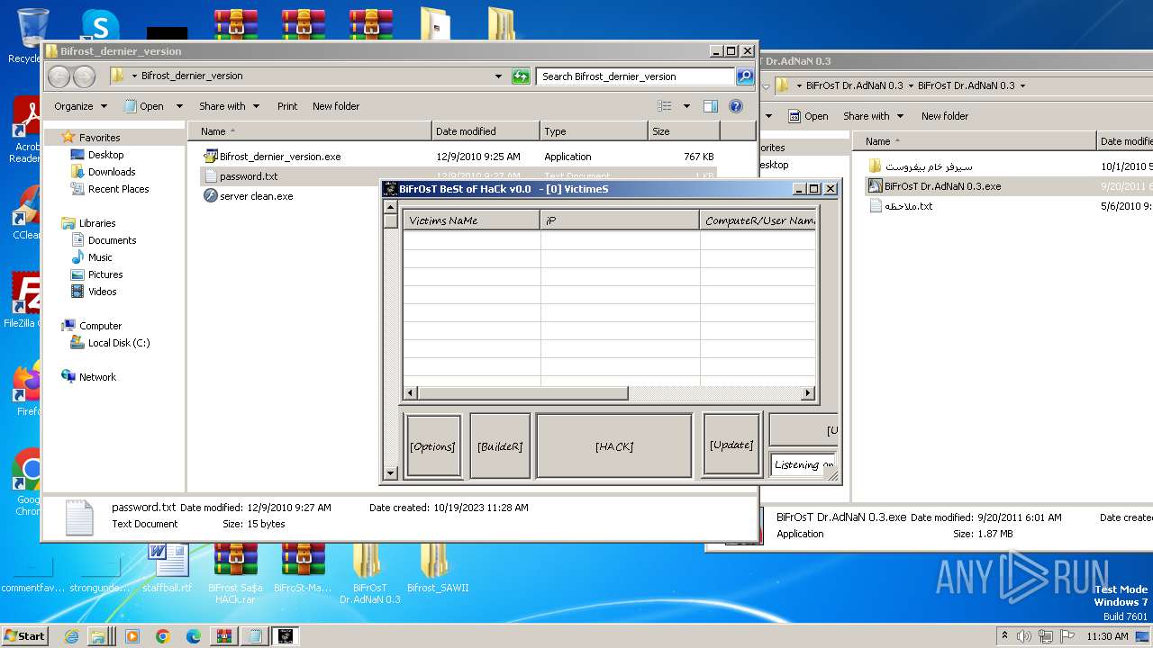Launch Internet Explorer from taskbar
1153x648 pixels.
(71, 636)
